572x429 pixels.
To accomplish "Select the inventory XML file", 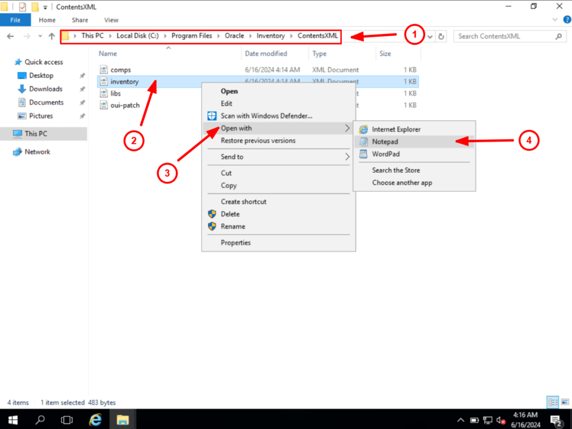I will (125, 82).
